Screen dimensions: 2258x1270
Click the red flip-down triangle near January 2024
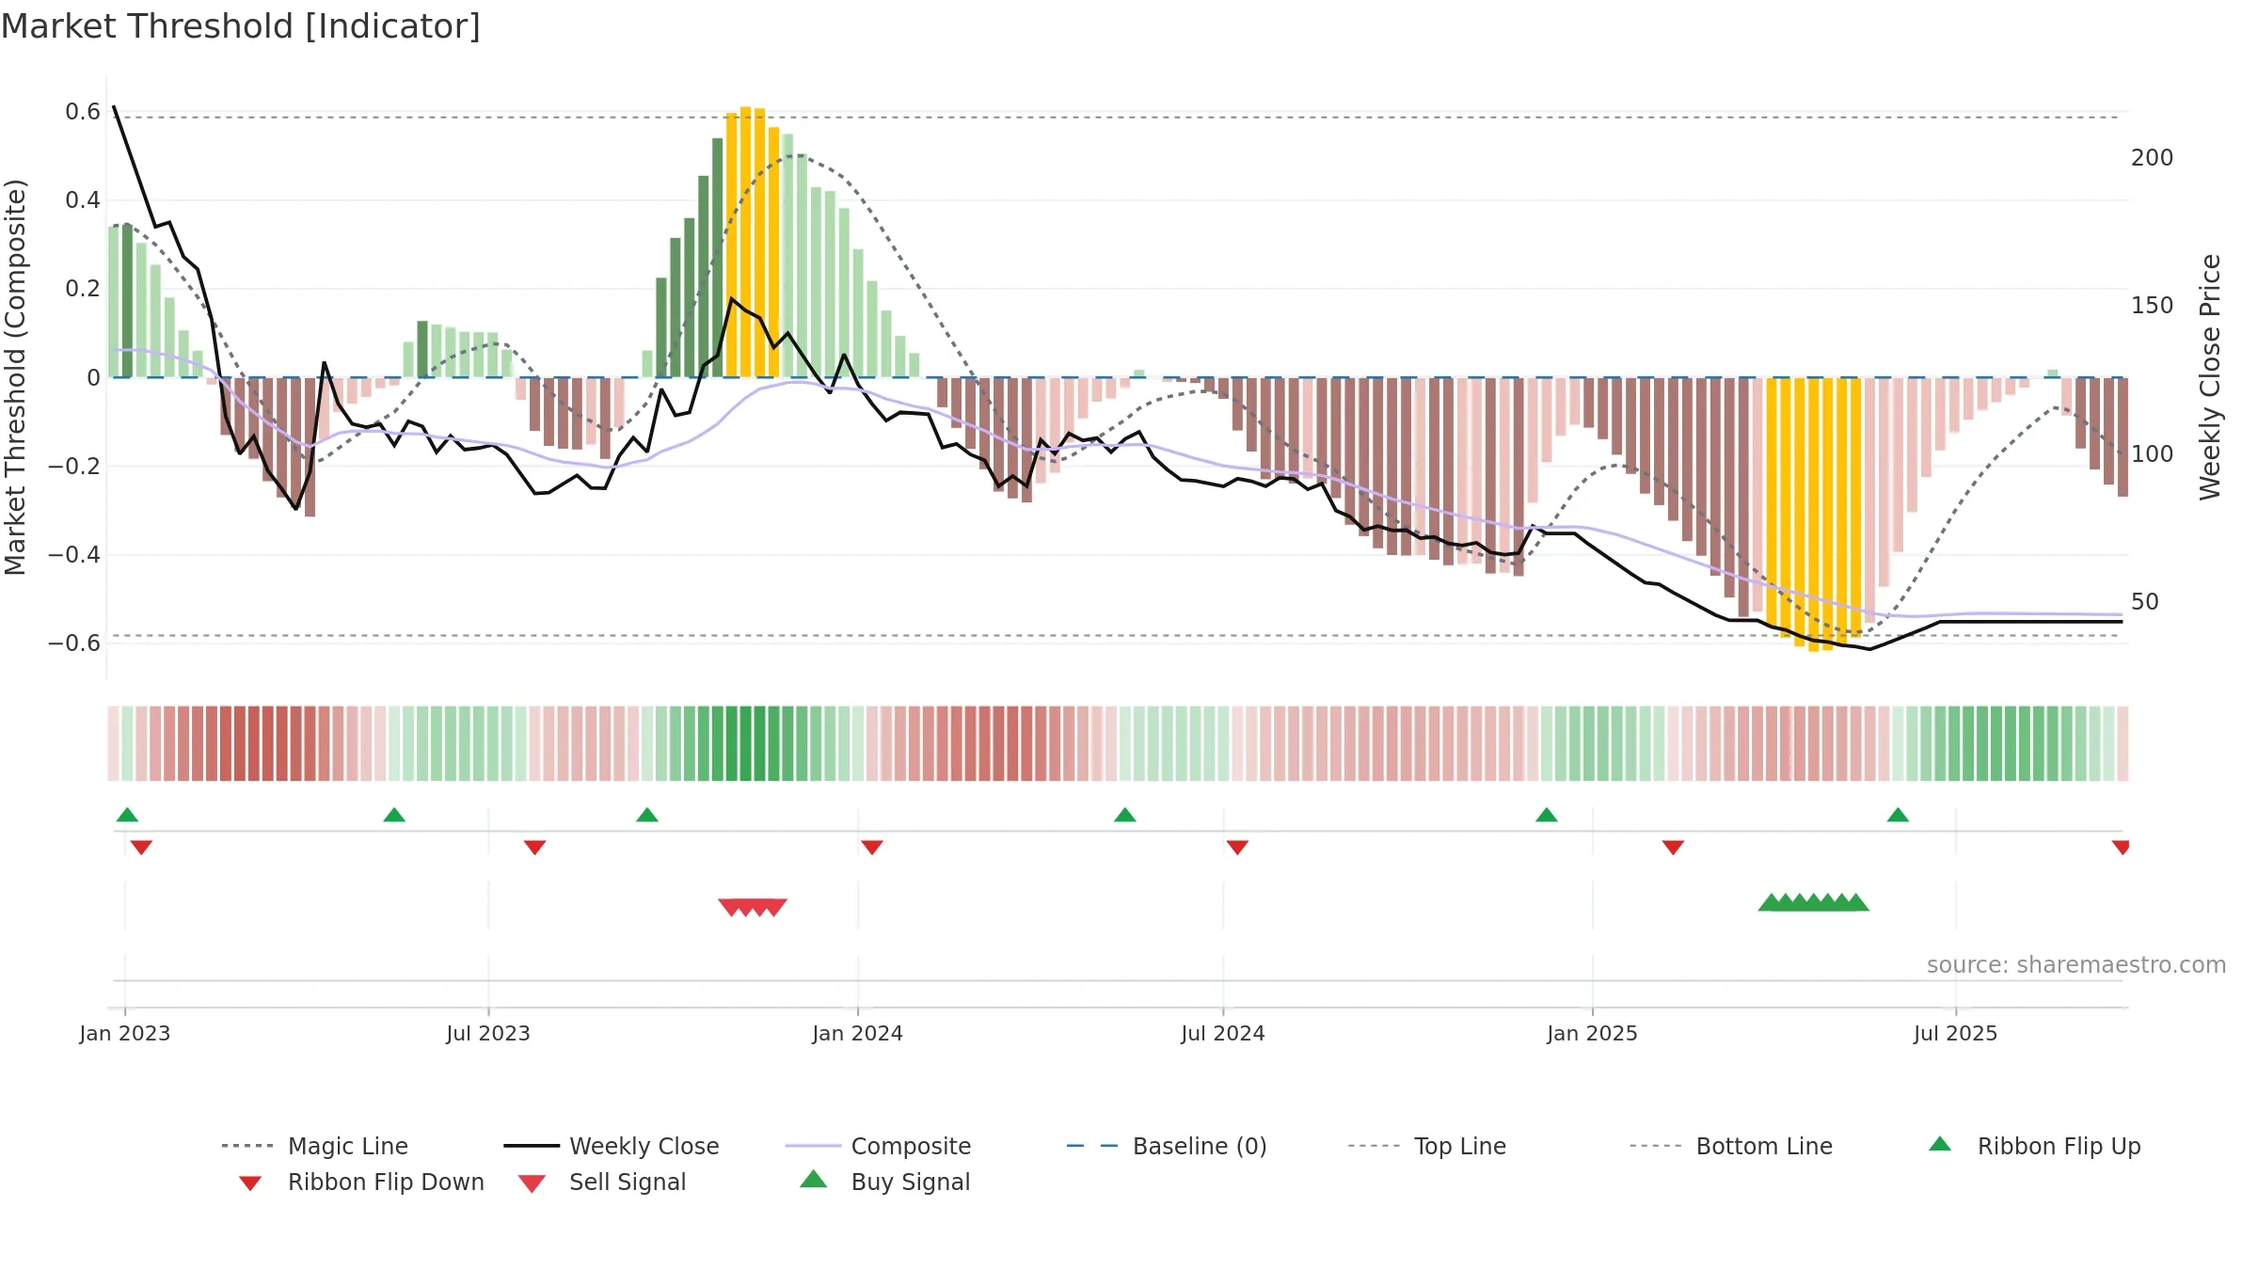(872, 848)
